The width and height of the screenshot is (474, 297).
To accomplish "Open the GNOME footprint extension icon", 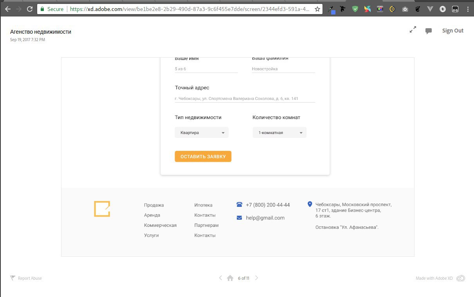I will [x=418, y=9].
